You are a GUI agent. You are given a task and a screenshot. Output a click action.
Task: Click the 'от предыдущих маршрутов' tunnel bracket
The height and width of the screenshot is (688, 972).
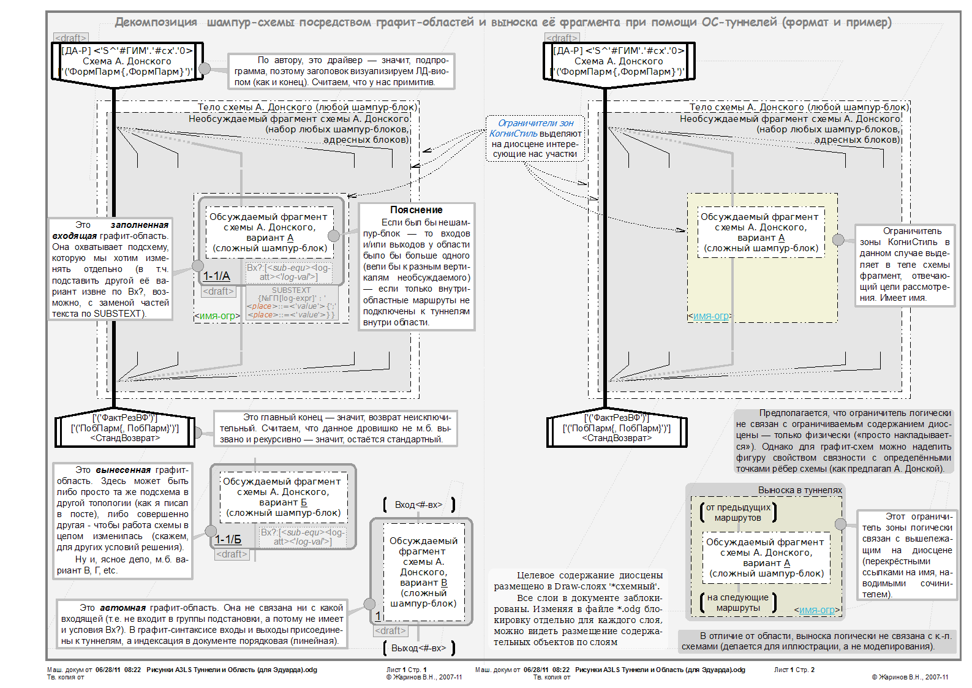coord(738,512)
